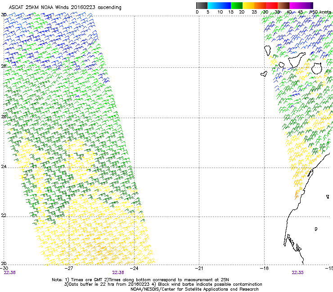Pick the orange 25–30 knots legend segment
333x292 pixels.
pyautogui.click(x=260, y=5)
